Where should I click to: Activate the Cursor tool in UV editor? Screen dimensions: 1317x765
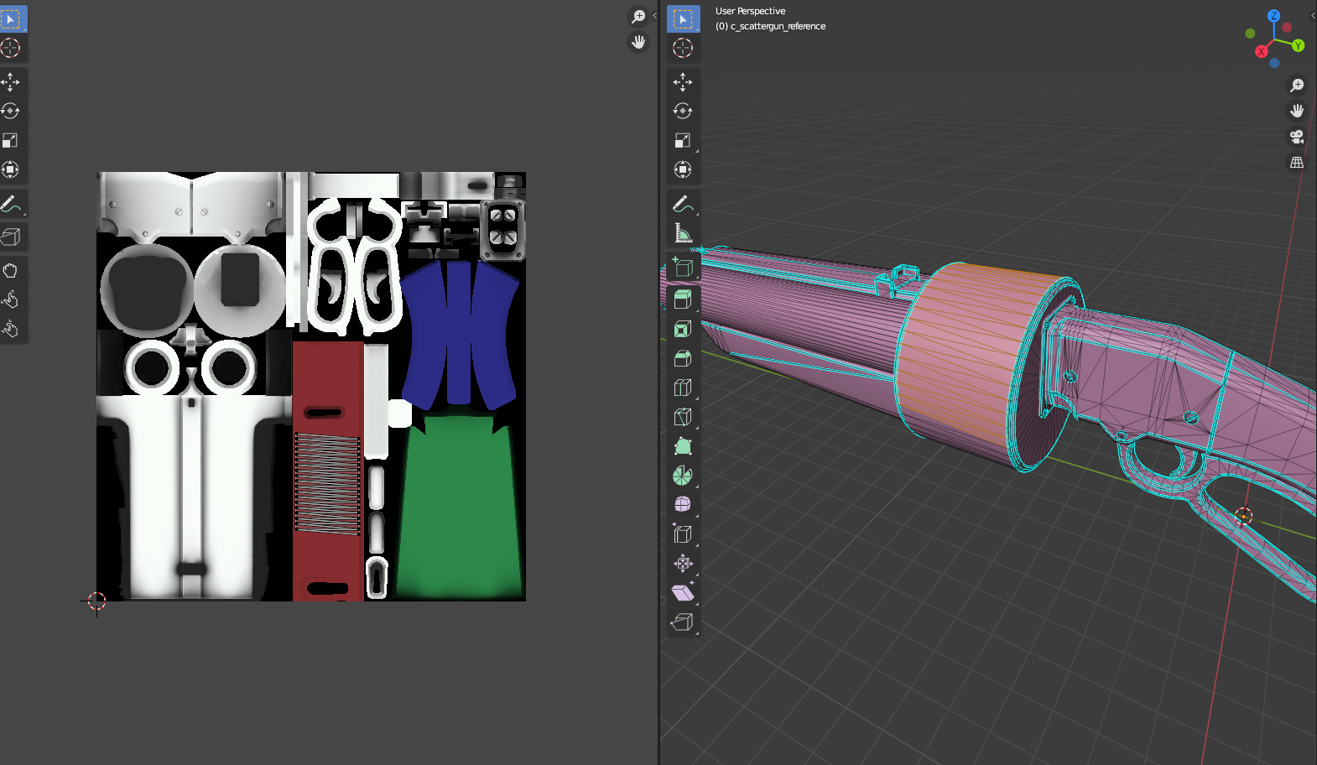pos(12,48)
